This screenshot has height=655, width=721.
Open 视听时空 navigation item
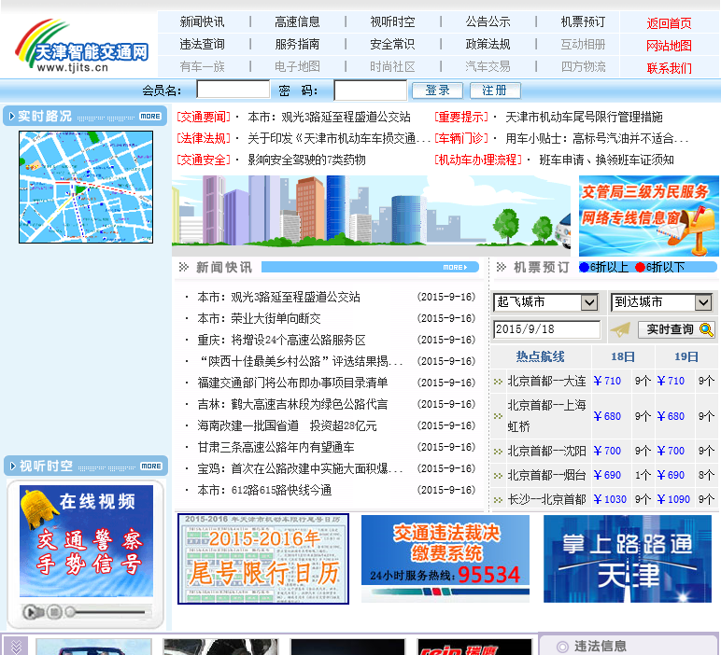pyautogui.click(x=392, y=21)
